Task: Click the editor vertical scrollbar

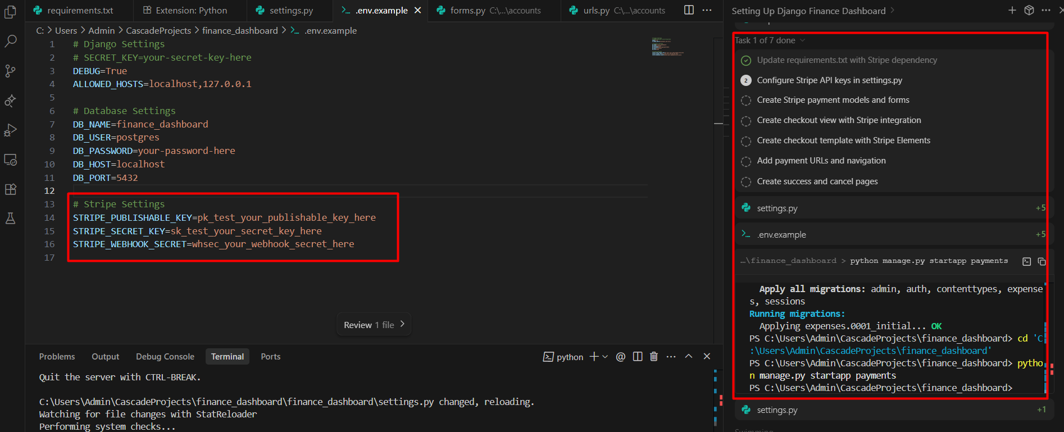Action: coord(718,191)
